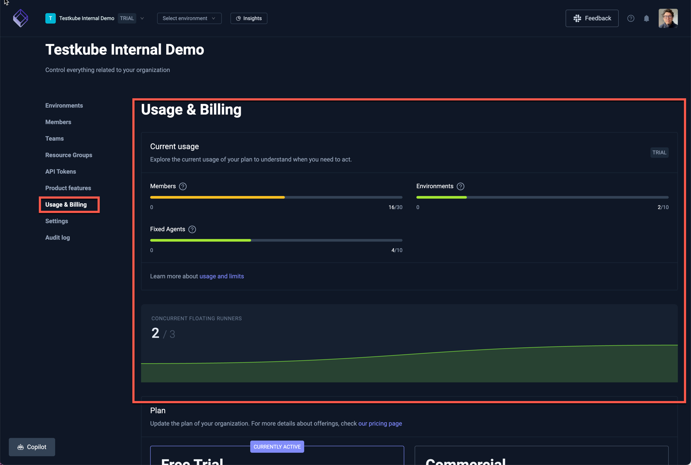Go to Environments settings section
691x465 pixels.
[64, 106]
